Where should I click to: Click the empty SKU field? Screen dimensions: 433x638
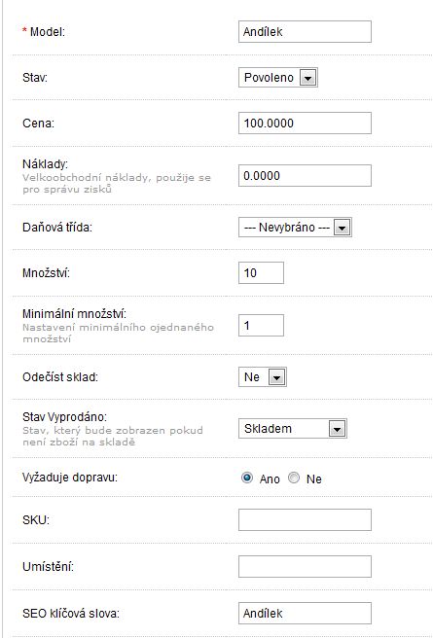[305, 519]
